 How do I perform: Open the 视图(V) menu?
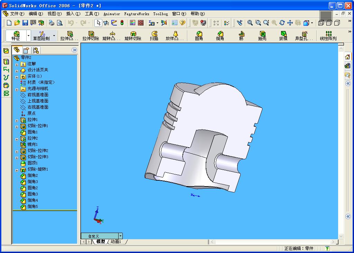pyautogui.click(x=54, y=14)
